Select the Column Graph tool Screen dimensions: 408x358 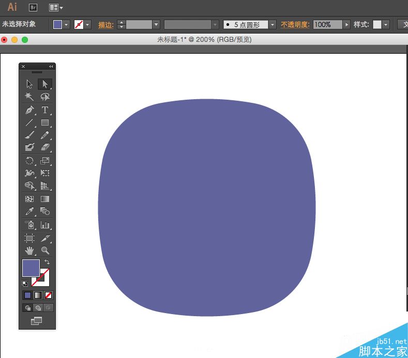pyautogui.click(x=45, y=225)
